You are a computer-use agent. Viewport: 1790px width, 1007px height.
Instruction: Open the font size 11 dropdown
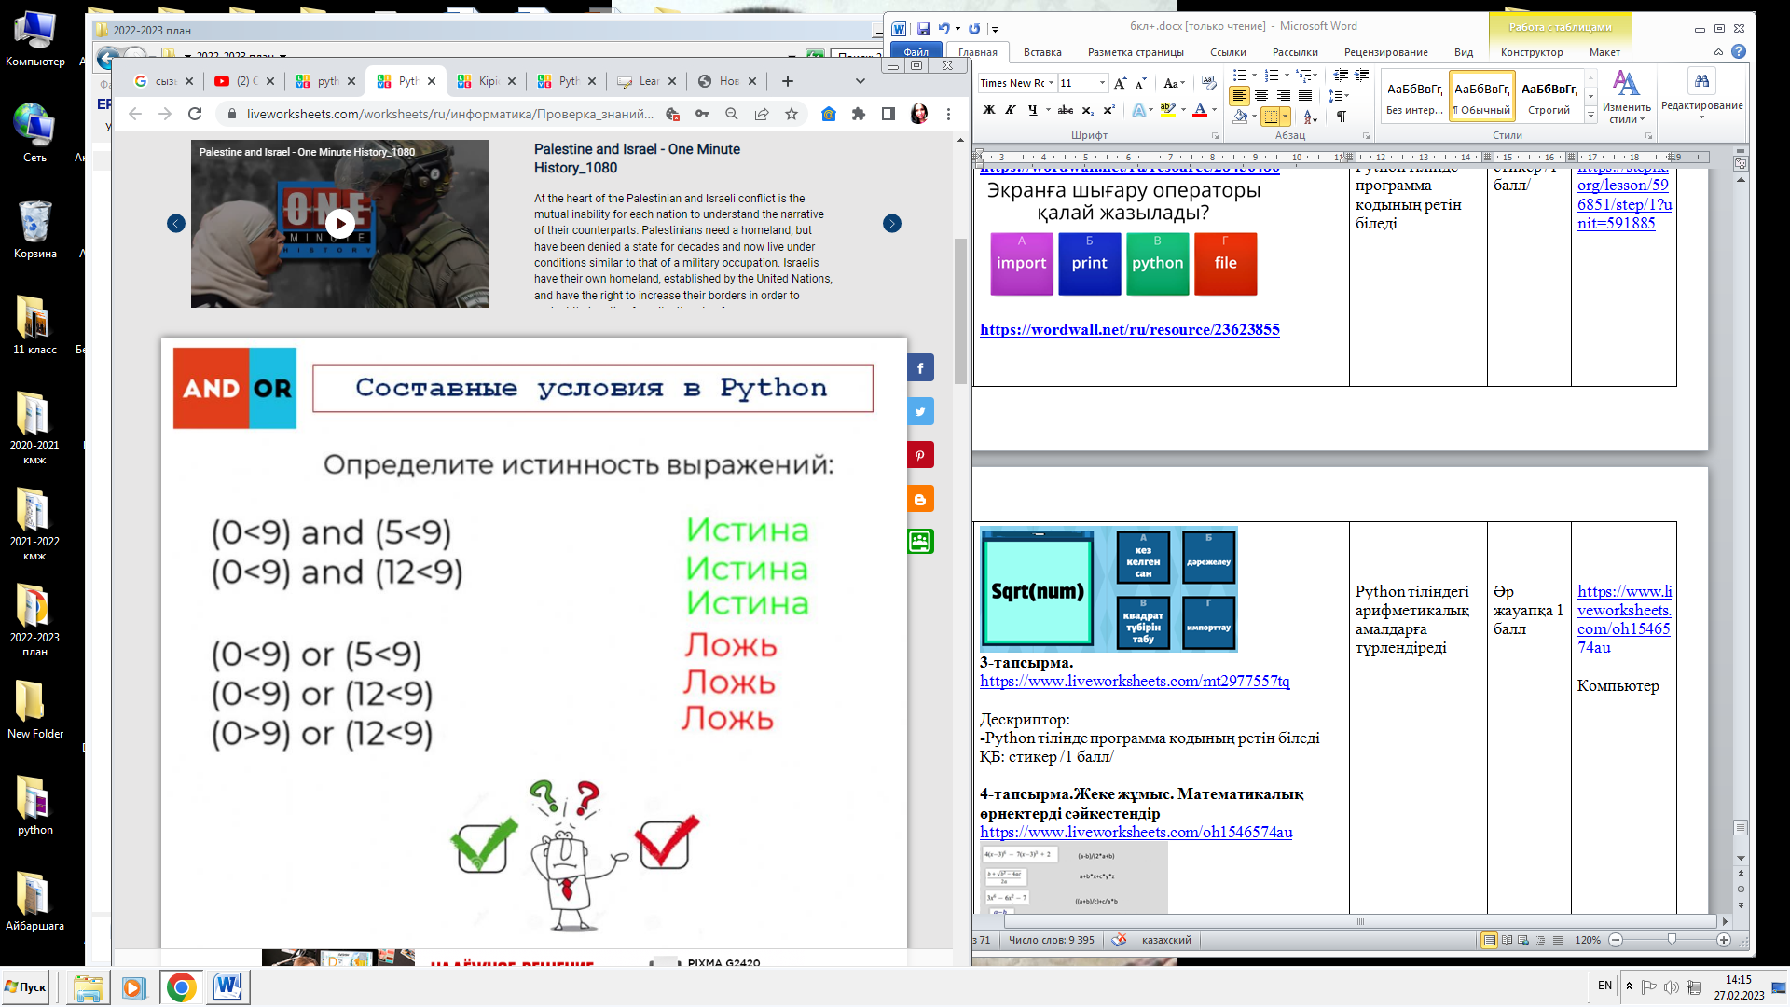[1102, 83]
